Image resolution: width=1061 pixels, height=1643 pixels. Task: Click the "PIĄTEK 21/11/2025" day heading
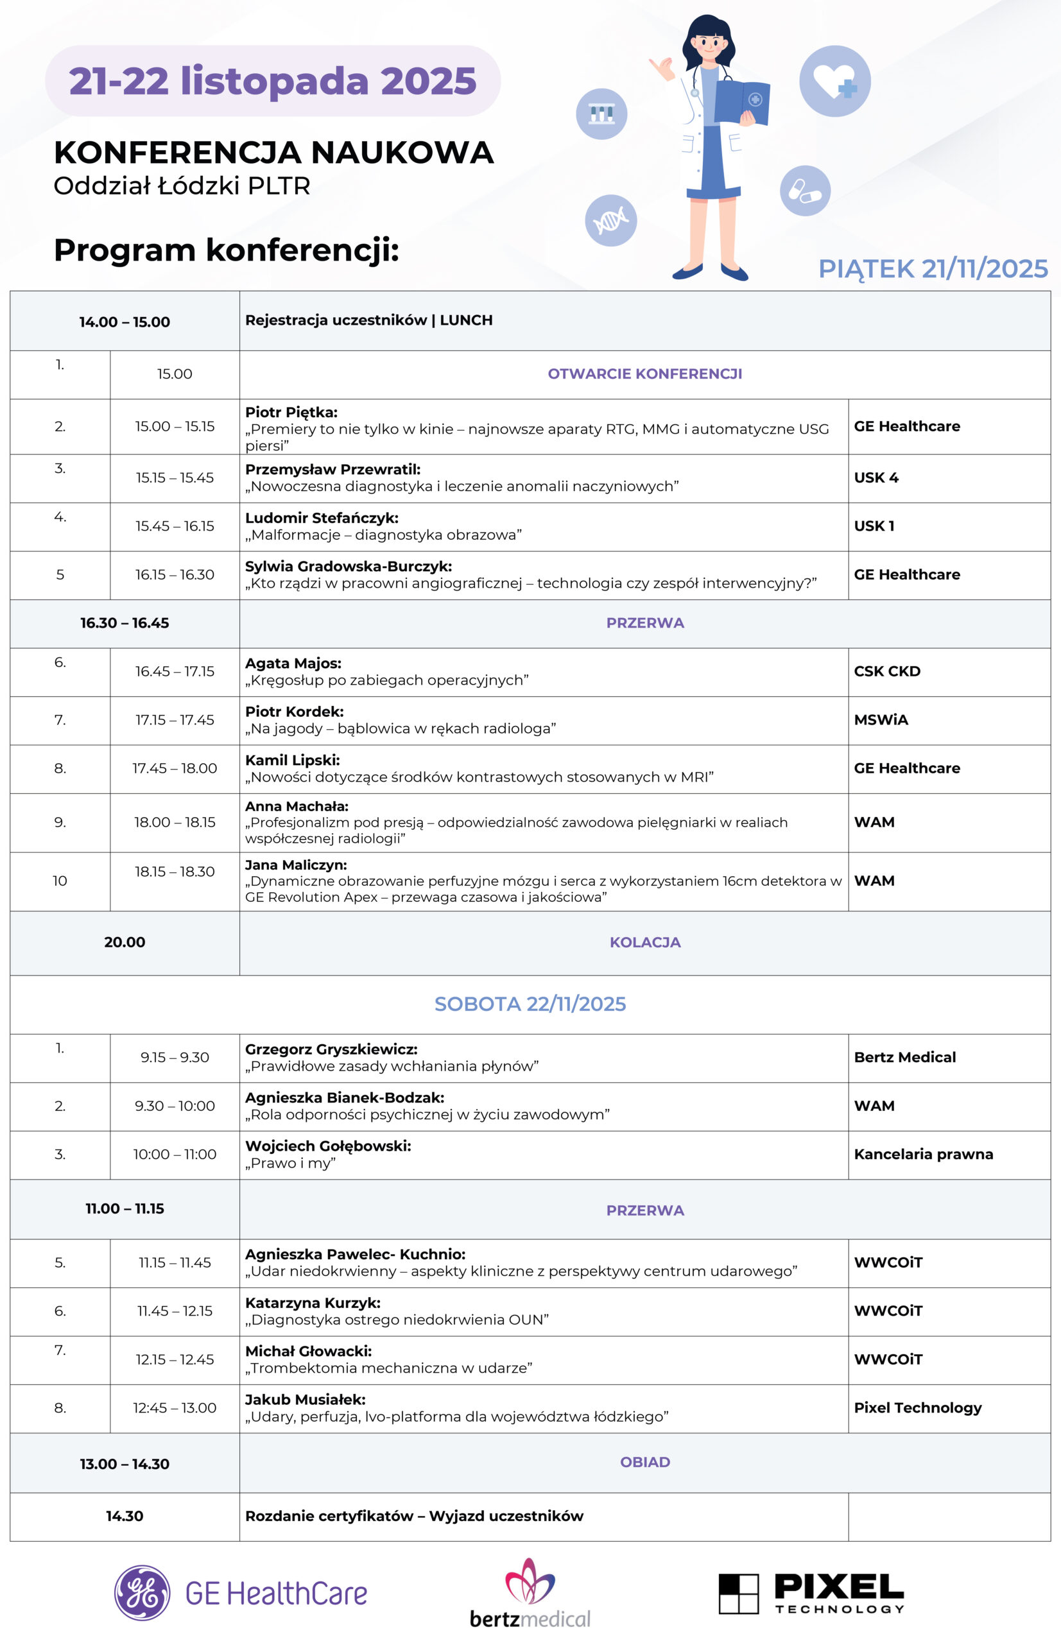click(x=933, y=269)
